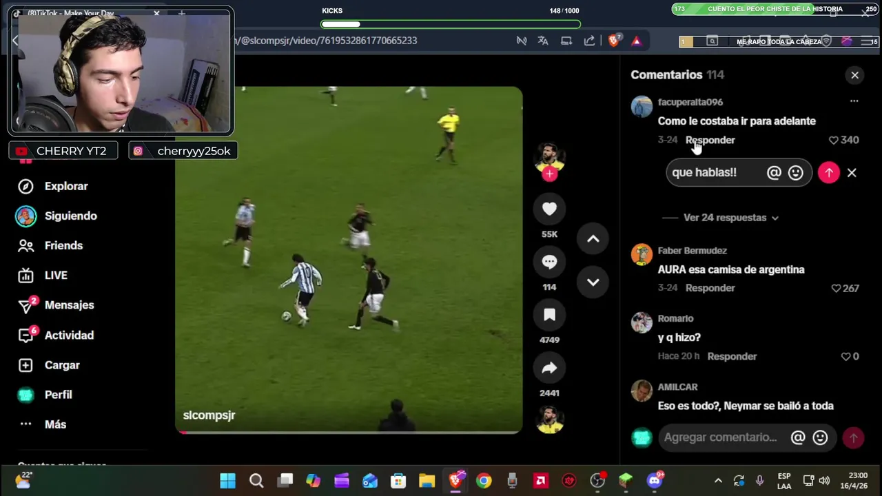Open Google Chrome from the taskbar
Viewport: 882px width, 496px height.
pyautogui.click(x=484, y=481)
